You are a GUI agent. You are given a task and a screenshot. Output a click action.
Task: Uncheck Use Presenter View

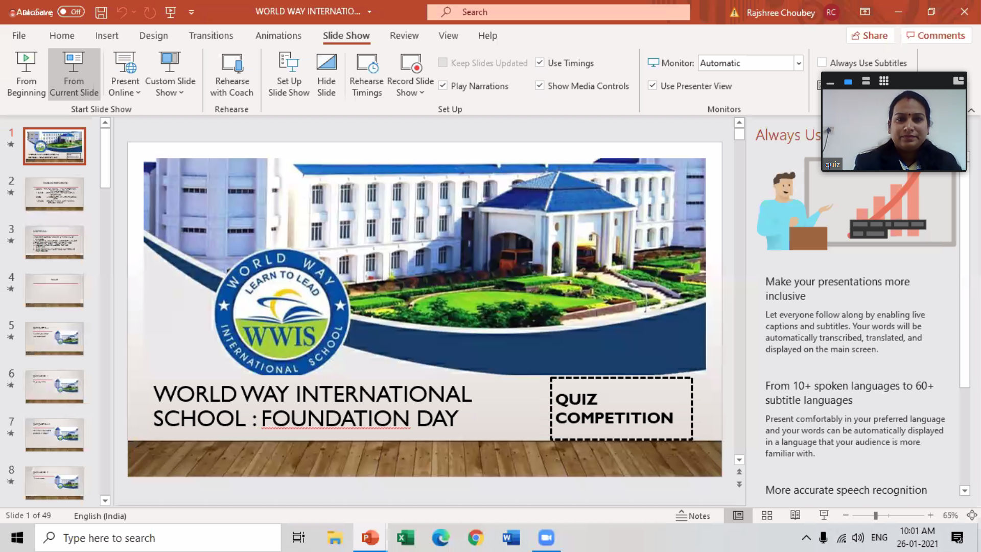(652, 85)
